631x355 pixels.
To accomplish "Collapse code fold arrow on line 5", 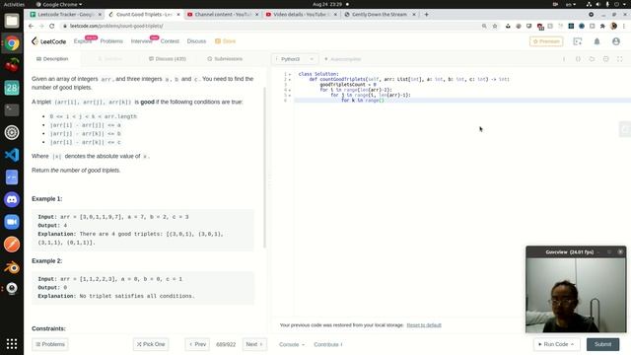I will click(x=290, y=95).
